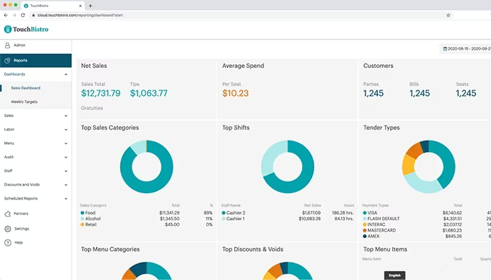This screenshot has width=491, height=280.
Task: Click the Gratuities label in Net Sales
Action: click(92, 108)
